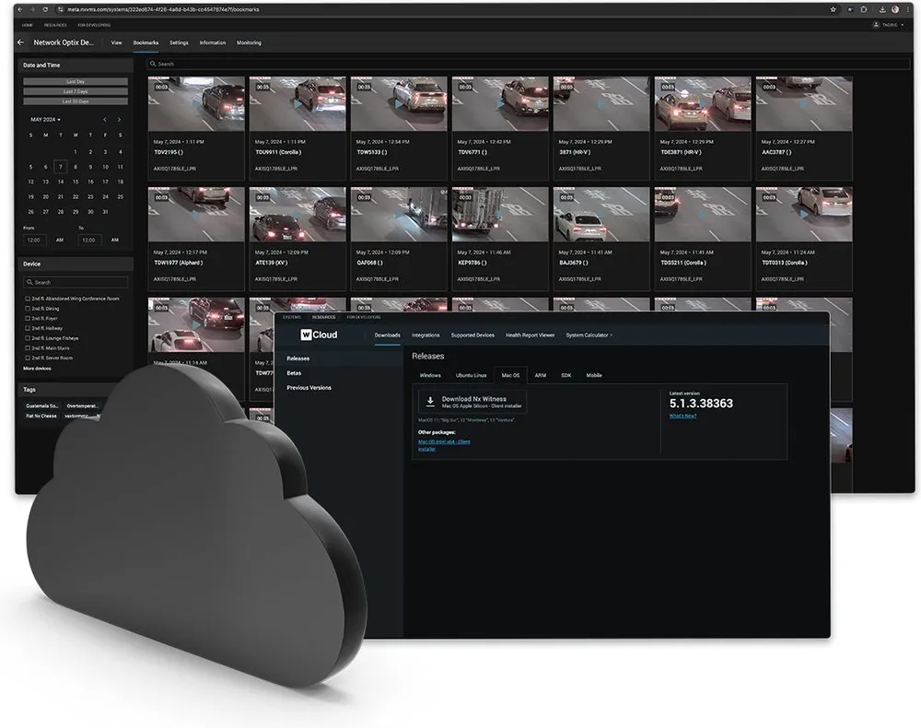921x728 pixels.
Task: Click the Last 7 Days button
Action: (76, 91)
